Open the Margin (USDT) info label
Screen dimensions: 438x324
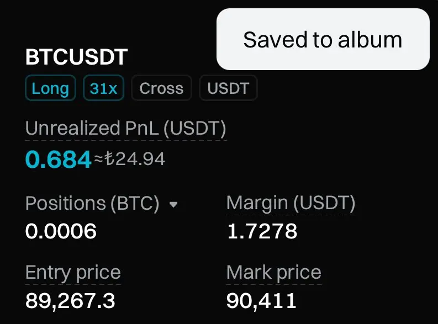[x=291, y=203]
